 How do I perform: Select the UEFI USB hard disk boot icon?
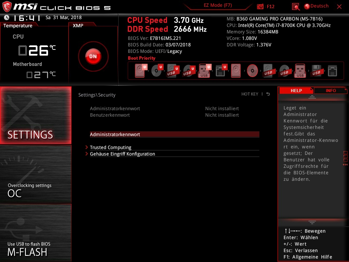pos(173,71)
